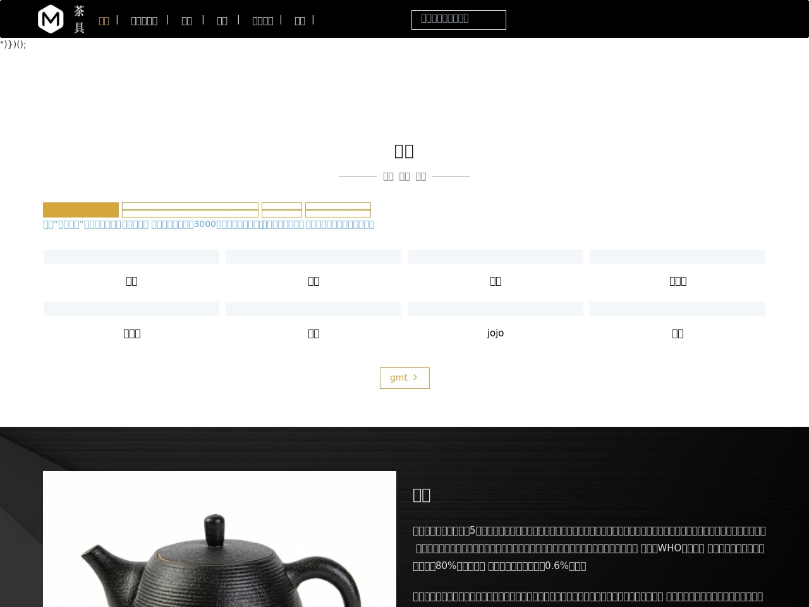This screenshot has height=607, width=809.
Task: Click the 茶具 brand text beside the logo
Action: pos(79,20)
